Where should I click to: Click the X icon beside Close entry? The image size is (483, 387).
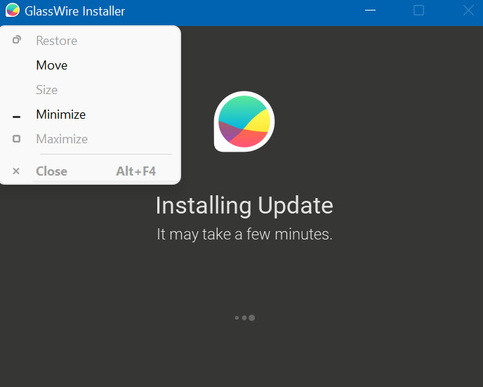click(17, 171)
